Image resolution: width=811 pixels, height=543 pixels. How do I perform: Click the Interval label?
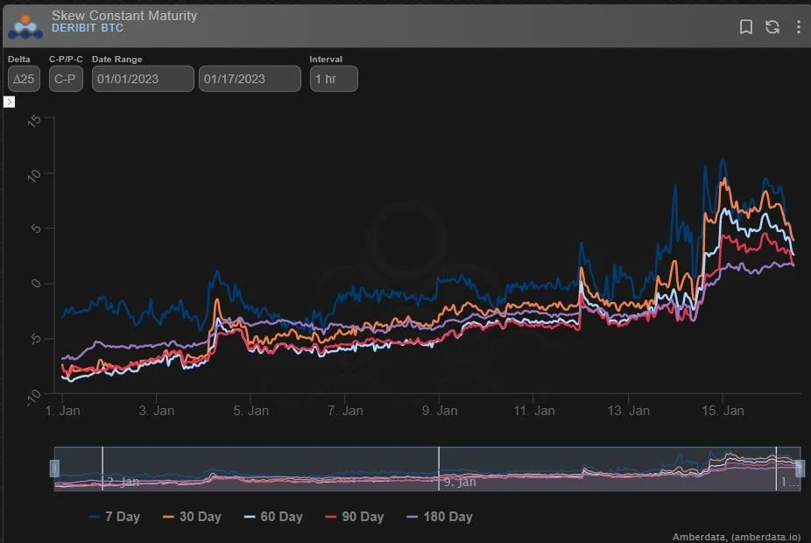(326, 60)
